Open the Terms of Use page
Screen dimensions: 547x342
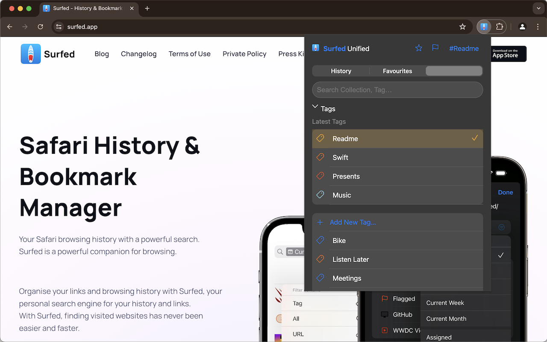pos(190,54)
